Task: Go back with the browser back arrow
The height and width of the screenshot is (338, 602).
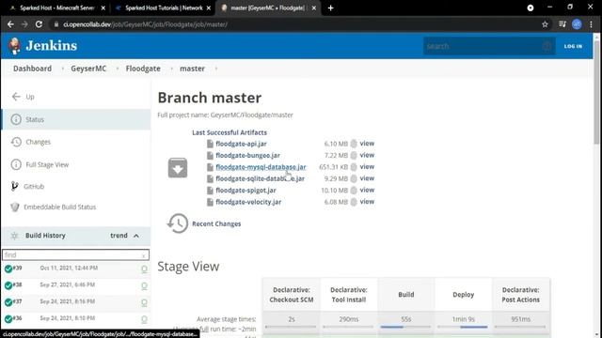Action: coord(10,24)
